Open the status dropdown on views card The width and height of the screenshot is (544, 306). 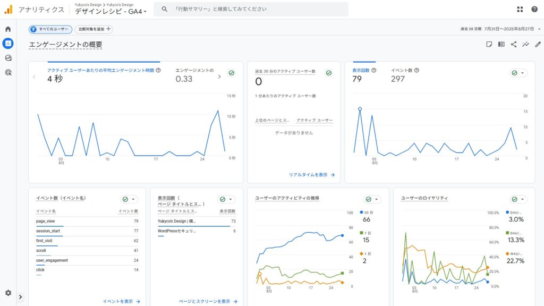(518, 73)
